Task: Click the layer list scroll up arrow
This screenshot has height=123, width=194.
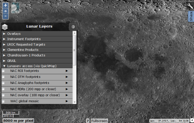Action: click(75, 33)
